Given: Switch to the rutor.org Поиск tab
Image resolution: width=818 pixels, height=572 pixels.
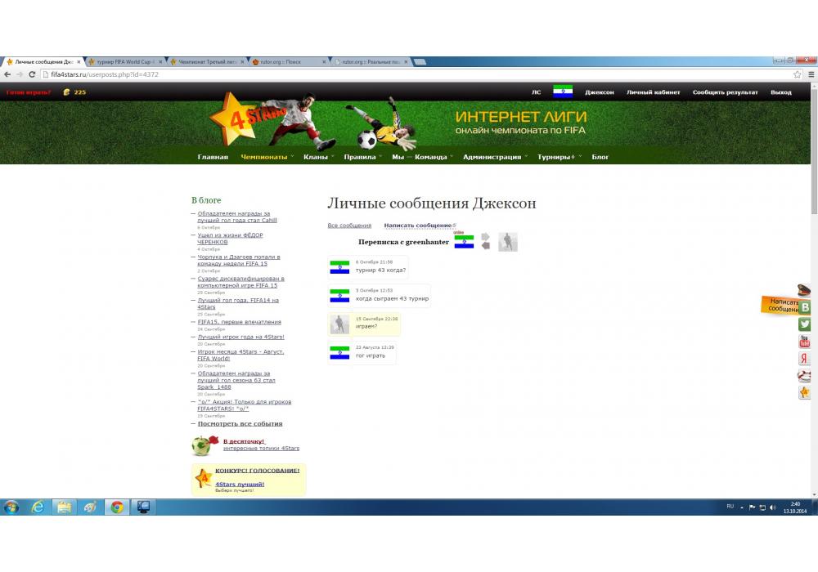Looking at the screenshot, I should click(x=288, y=62).
